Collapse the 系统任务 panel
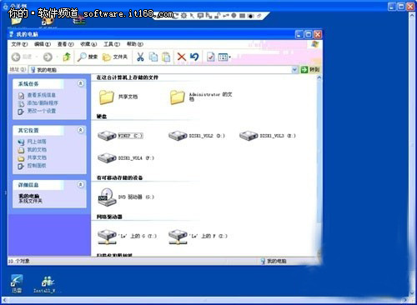 [80, 83]
